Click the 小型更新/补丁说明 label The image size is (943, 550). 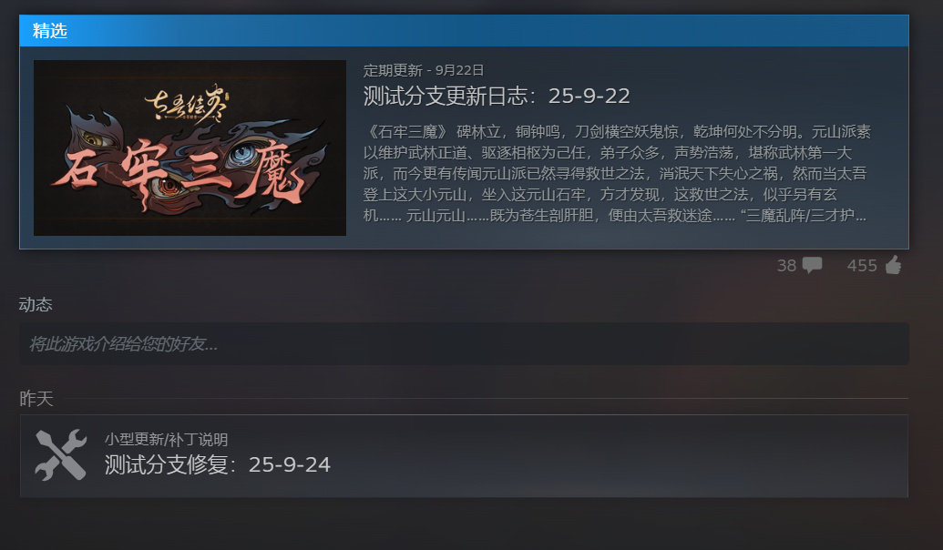point(166,440)
